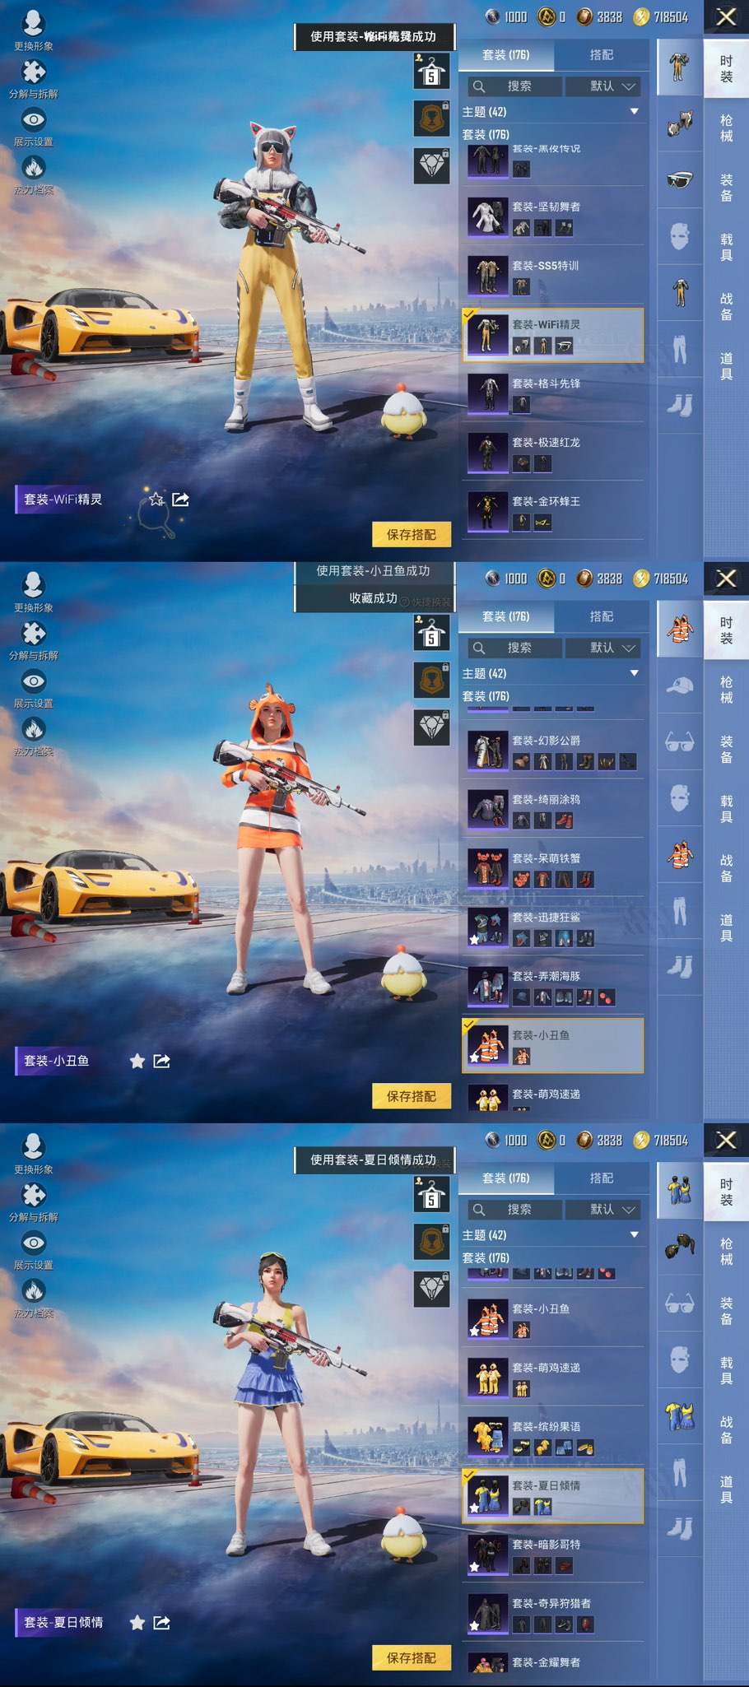Select the white sunglasses slot icon in WiFi精灵 screen

point(680,179)
